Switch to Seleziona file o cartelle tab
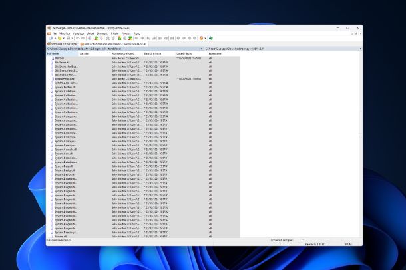Screen dimensions: 406x270 pos(63,44)
